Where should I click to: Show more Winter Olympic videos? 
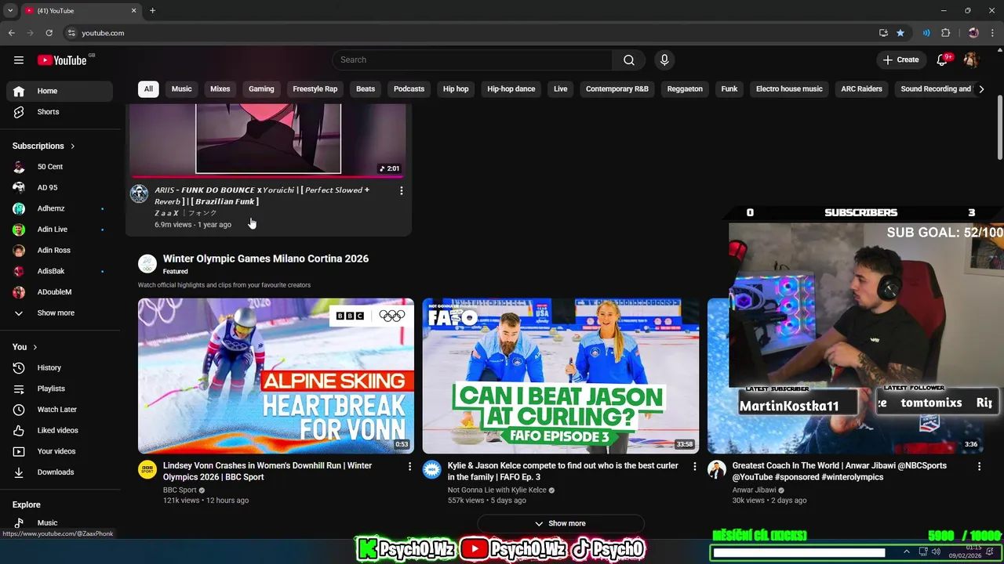pyautogui.click(x=561, y=523)
